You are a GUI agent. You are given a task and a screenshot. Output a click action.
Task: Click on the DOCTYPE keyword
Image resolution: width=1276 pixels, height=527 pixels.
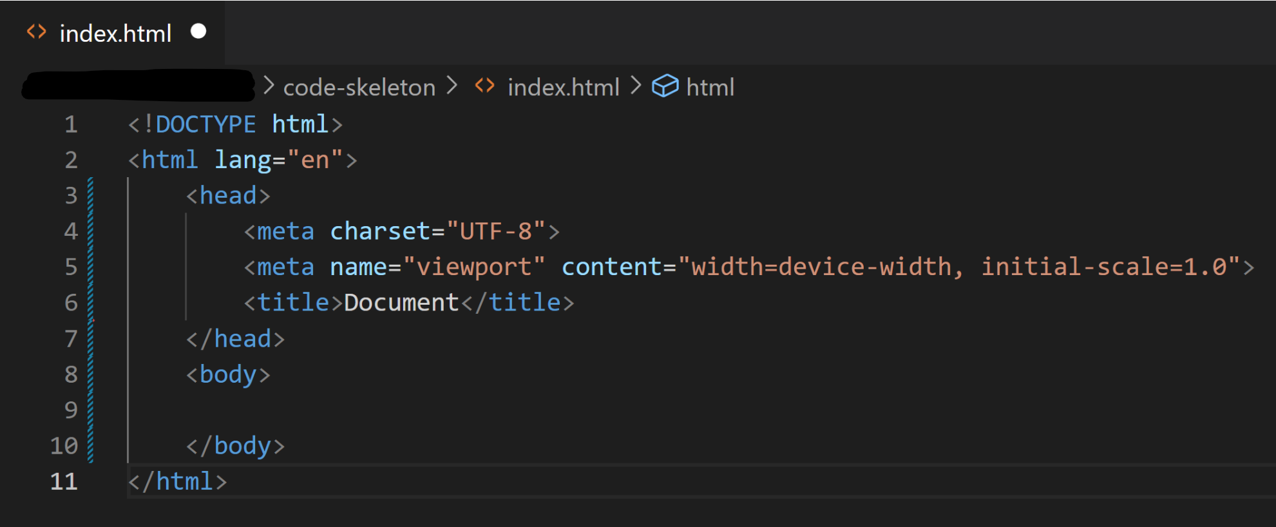205,124
